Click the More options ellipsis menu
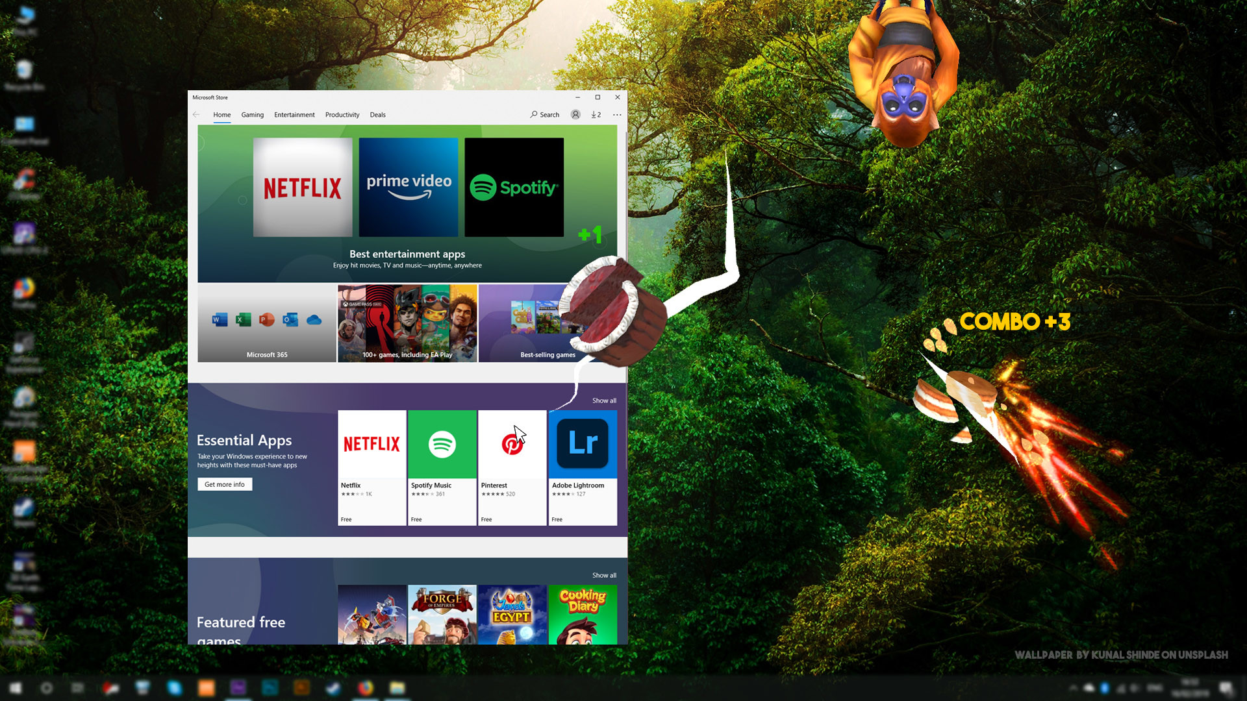The height and width of the screenshot is (701, 1247). tap(618, 115)
